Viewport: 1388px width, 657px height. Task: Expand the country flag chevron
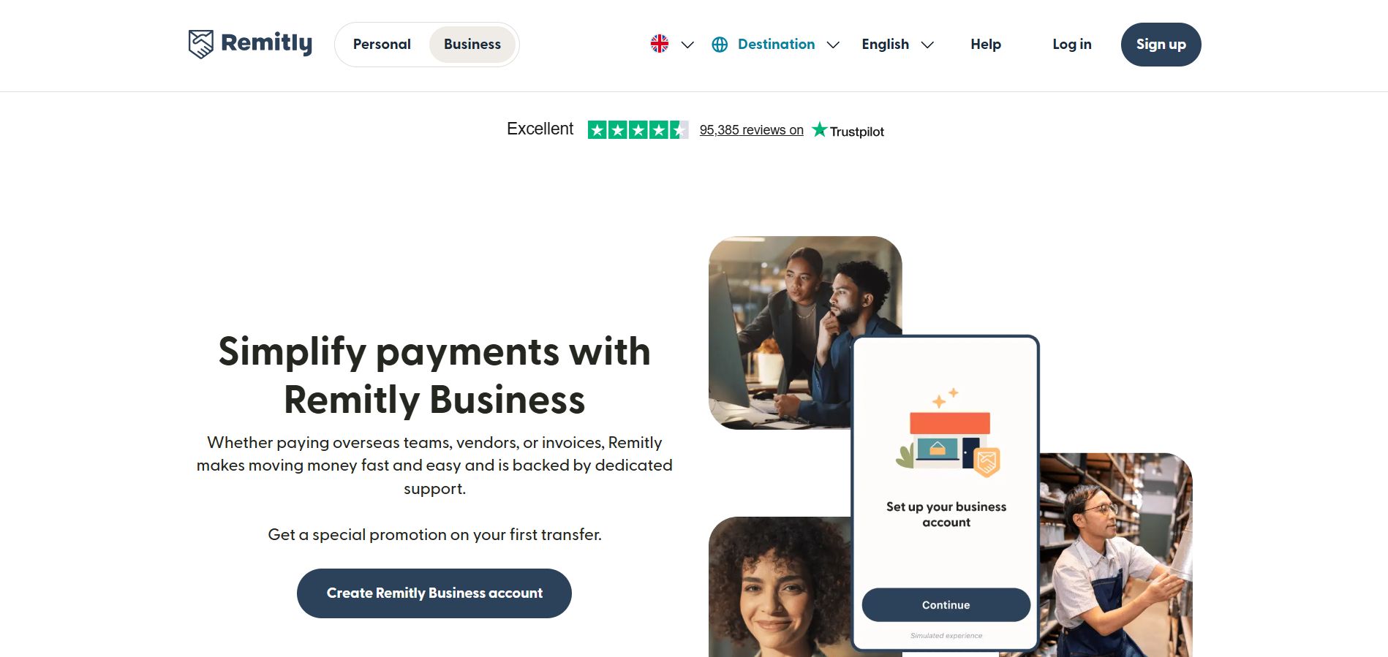click(x=687, y=45)
